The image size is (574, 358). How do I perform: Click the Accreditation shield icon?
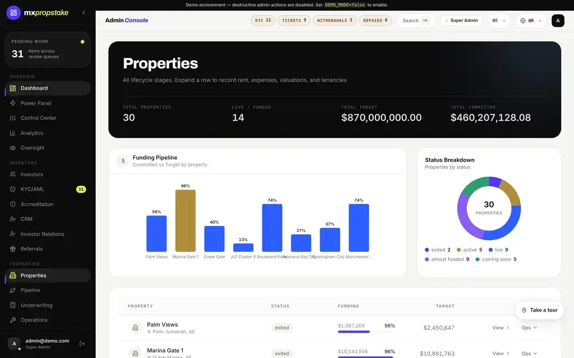tap(13, 204)
